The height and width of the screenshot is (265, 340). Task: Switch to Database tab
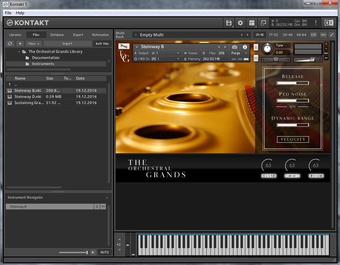coord(57,35)
